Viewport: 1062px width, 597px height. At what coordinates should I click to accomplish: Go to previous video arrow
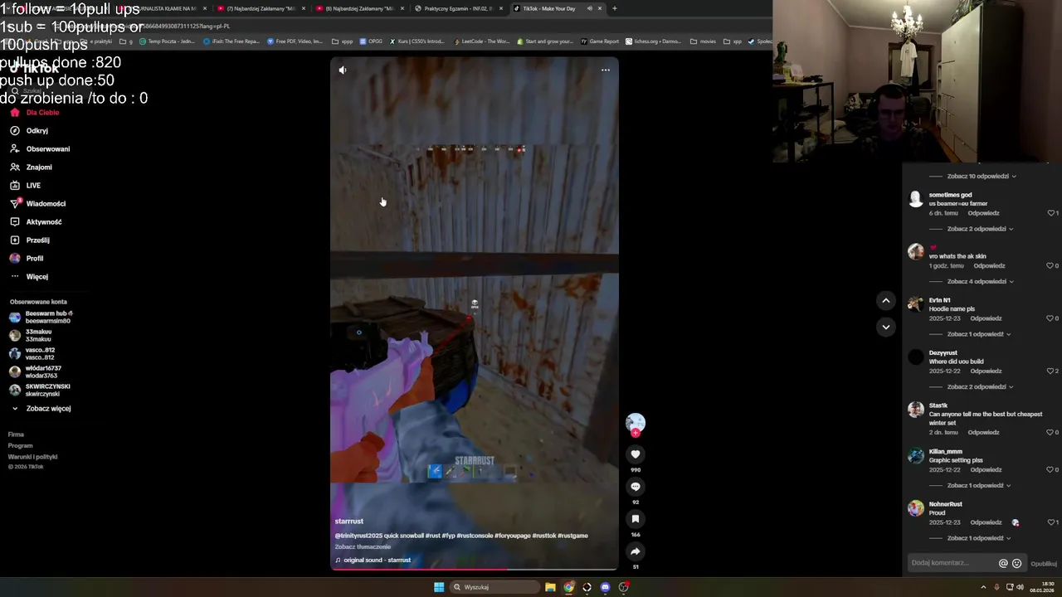[x=886, y=301]
